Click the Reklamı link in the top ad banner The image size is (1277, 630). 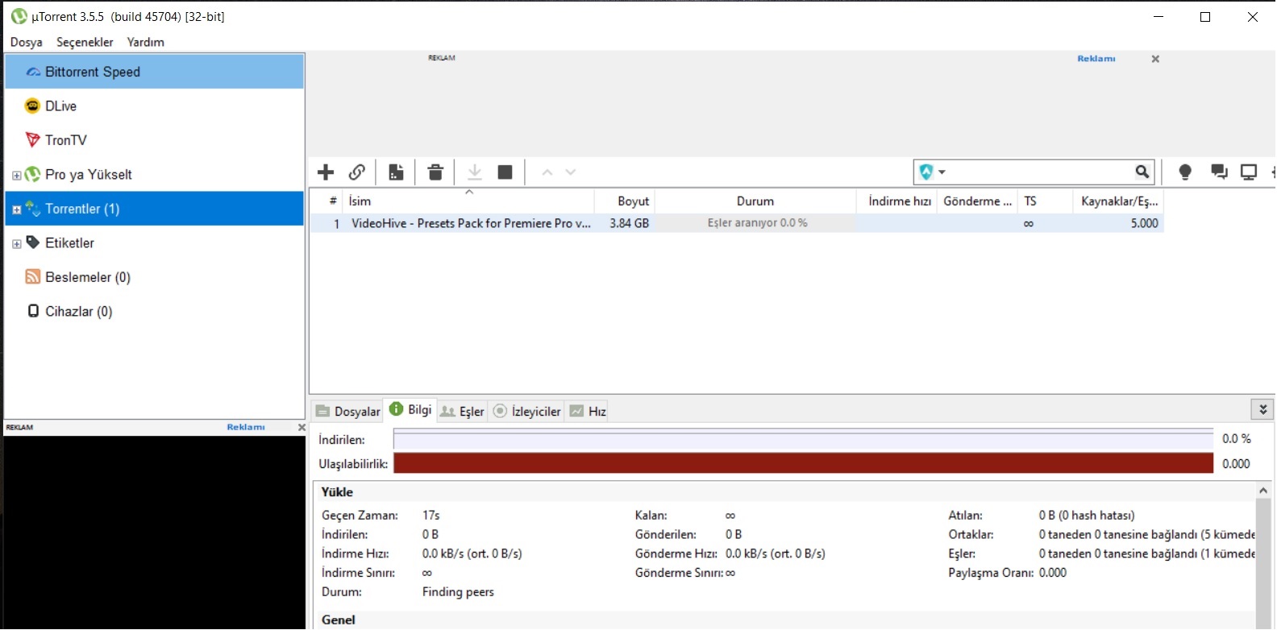coord(1096,59)
